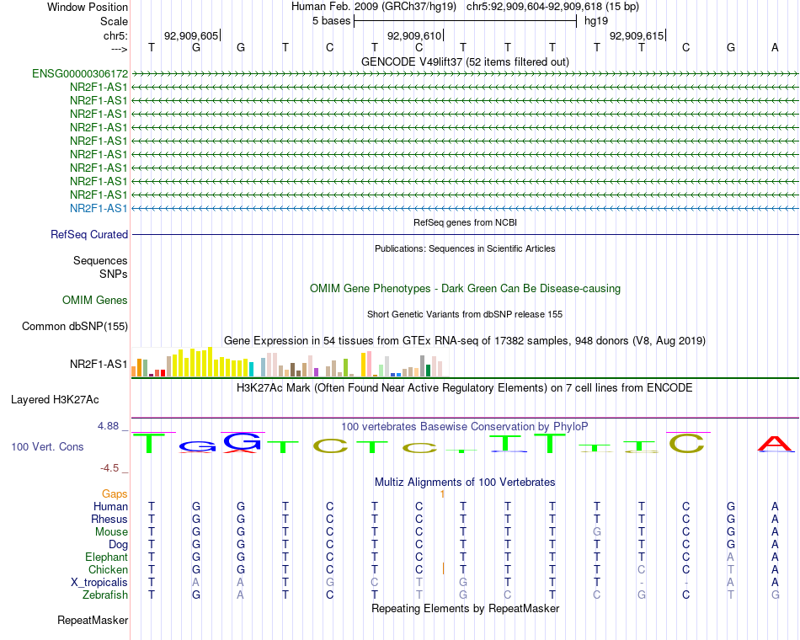Click the GENCODE V49lift37 track title

465,61
